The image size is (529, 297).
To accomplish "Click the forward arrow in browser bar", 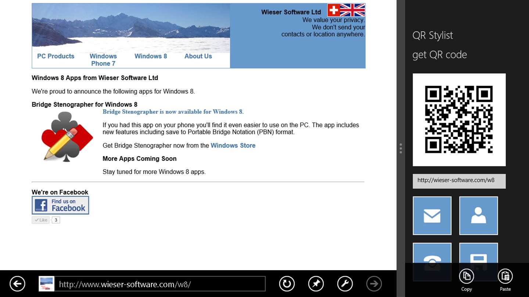I will 374,283.
